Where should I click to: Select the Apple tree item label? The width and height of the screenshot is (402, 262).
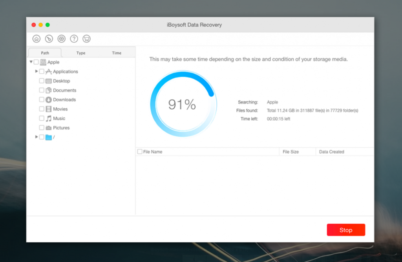(53, 62)
